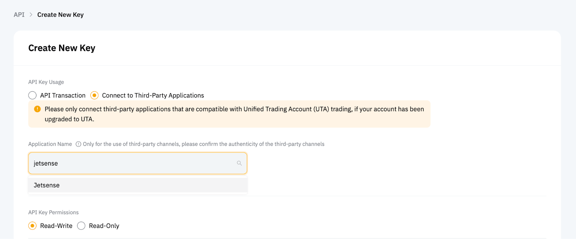576x239 pixels.
Task: Click the Create New Key page heading
Action: 62,48
